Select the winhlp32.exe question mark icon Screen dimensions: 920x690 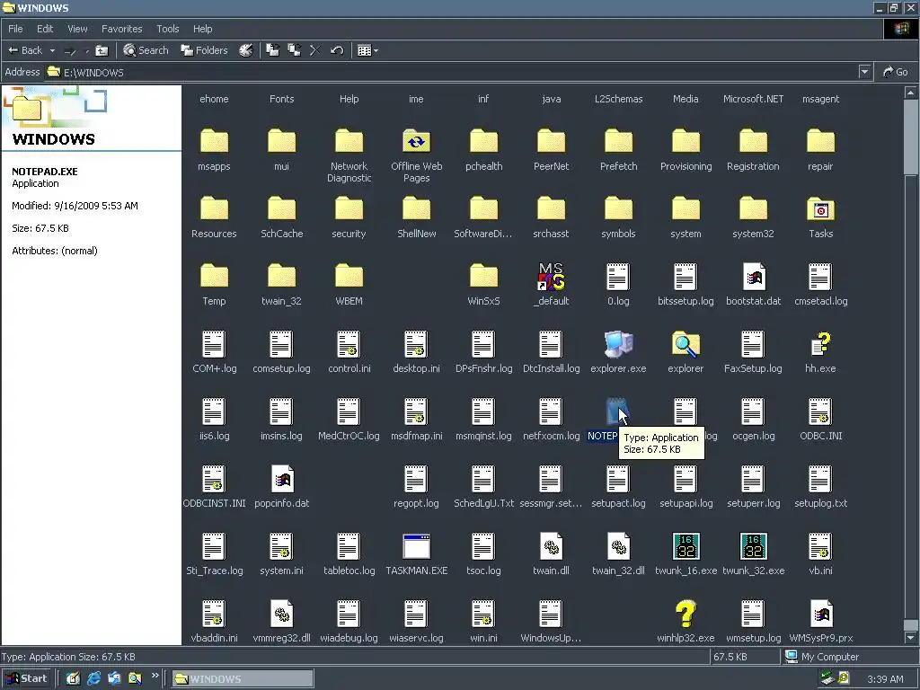point(686,615)
